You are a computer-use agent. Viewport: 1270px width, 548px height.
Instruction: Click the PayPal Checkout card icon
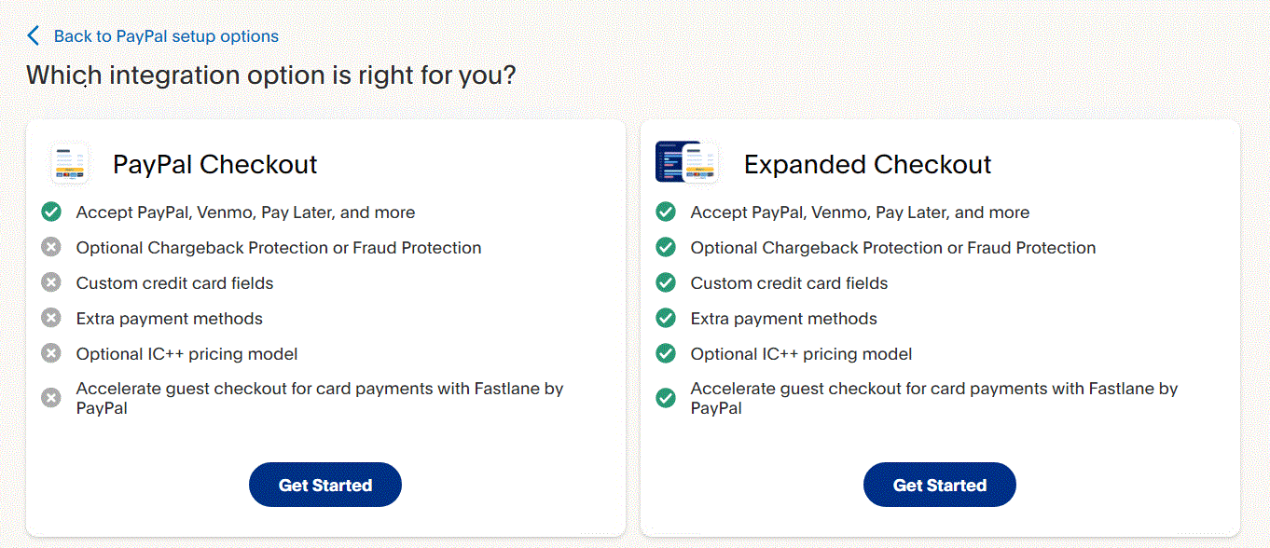point(70,164)
